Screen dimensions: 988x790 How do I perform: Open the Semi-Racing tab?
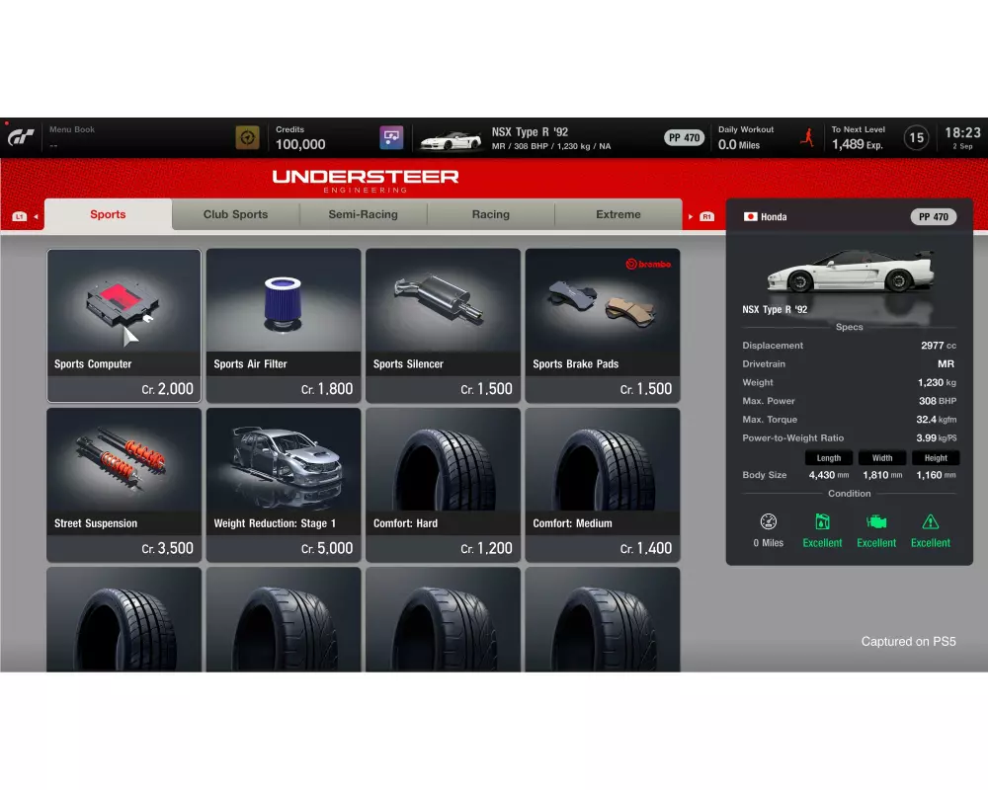pos(363,214)
